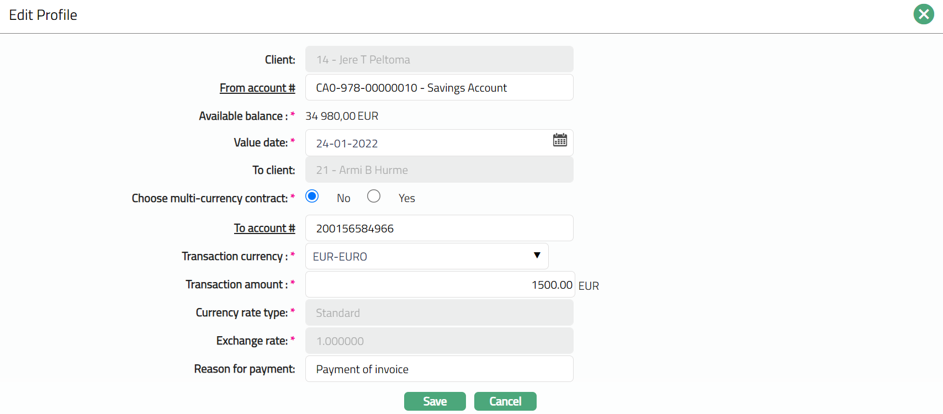Click the dropdown arrow beside EUR-EURO

coord(537,256)
